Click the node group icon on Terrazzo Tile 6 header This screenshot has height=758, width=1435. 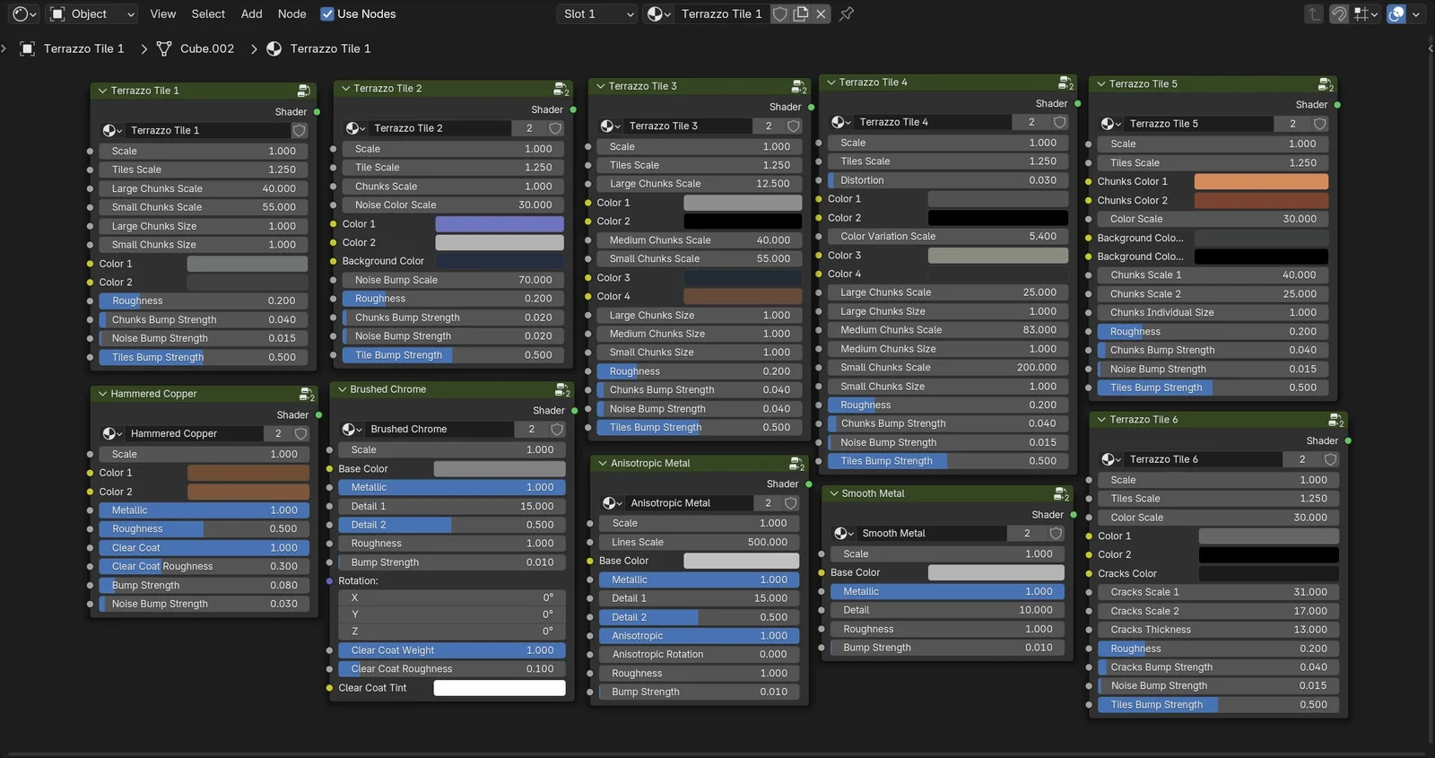click(1335, 420)
